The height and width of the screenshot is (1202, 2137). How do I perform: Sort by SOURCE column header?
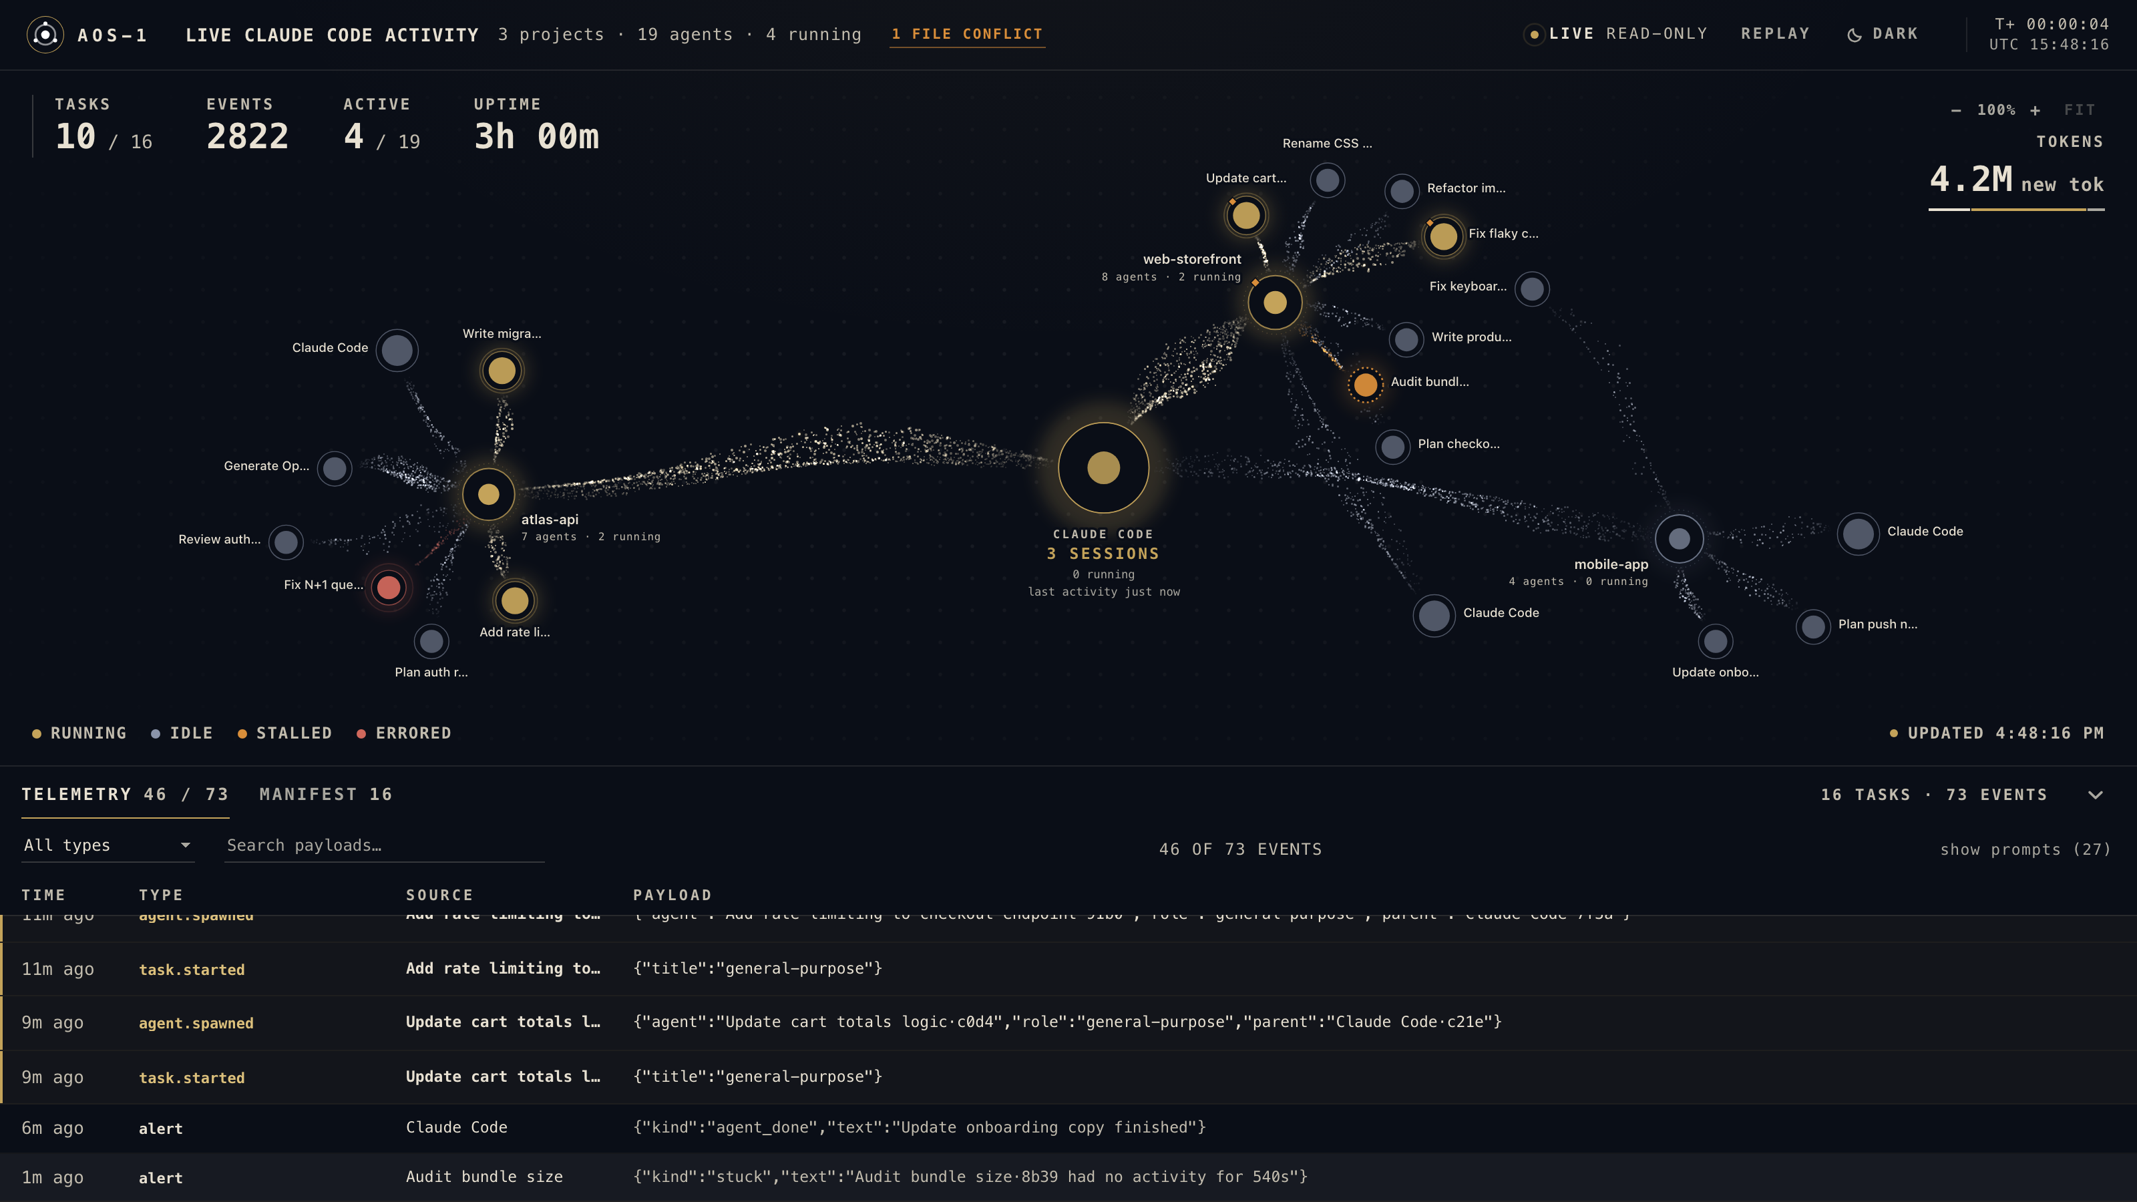point(439,895)
